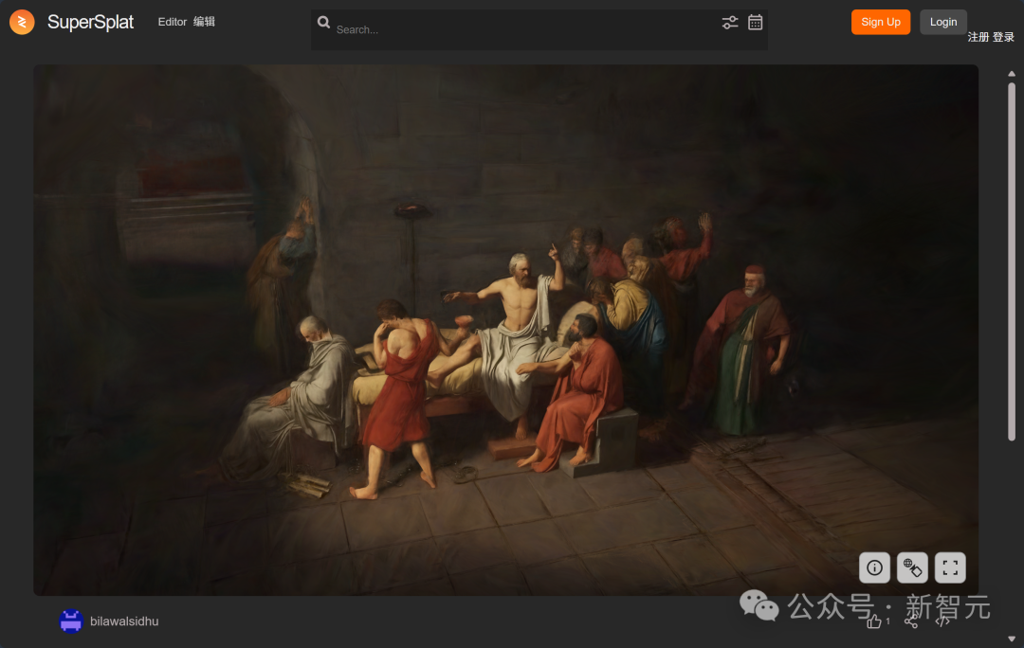Click the Login button
The image size is (1024, 648).
pos(943,22)
